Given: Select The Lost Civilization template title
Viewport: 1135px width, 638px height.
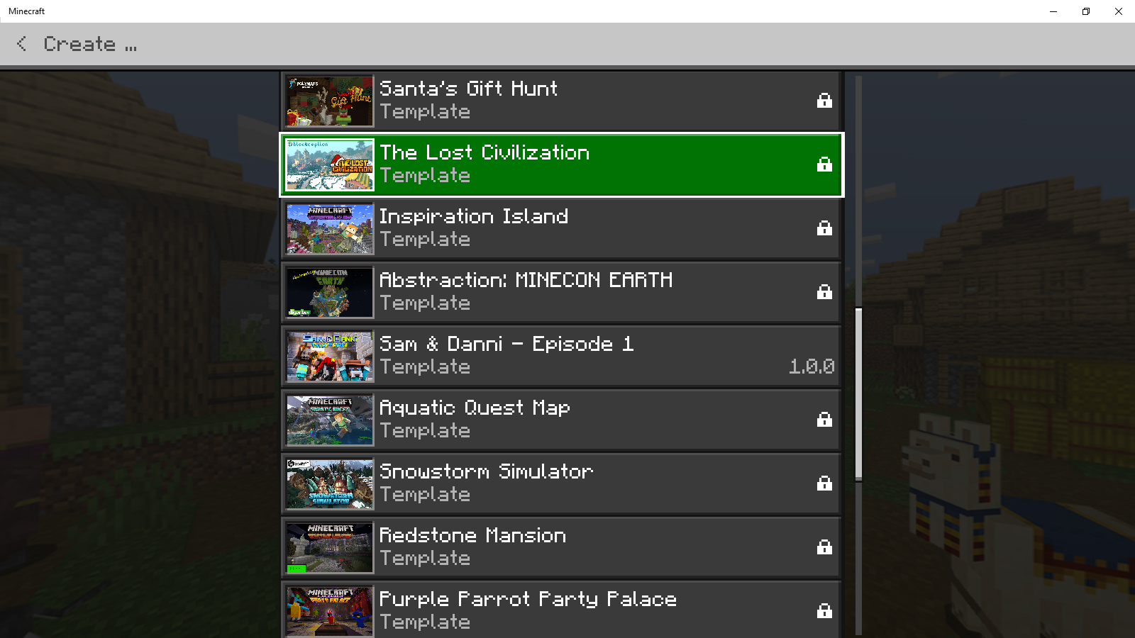Looking at the screenshot, I should 485,152.
